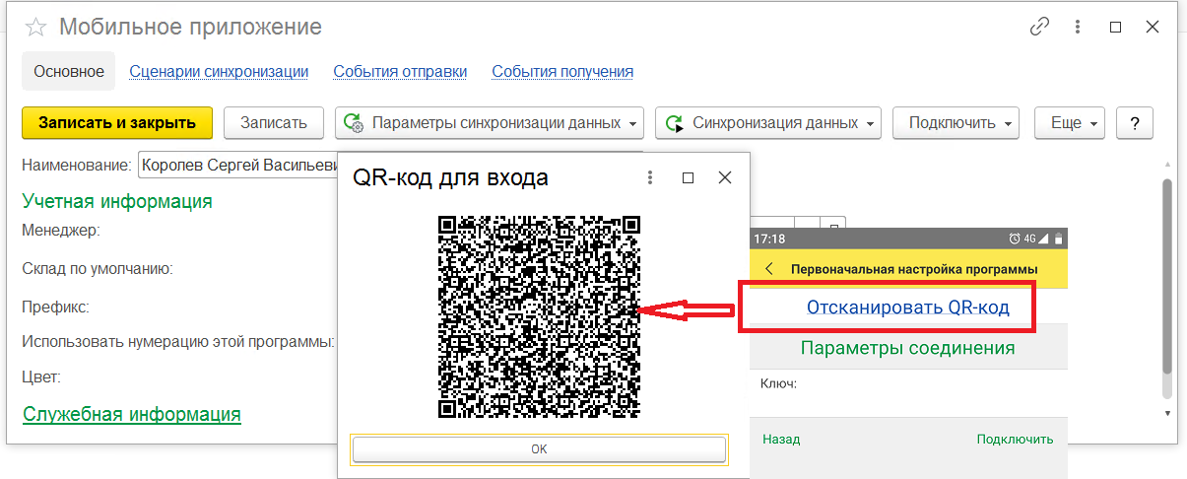Tap back chevron in phone header
This screenshot has width=1187, height=479.
[x=768, y=269]
